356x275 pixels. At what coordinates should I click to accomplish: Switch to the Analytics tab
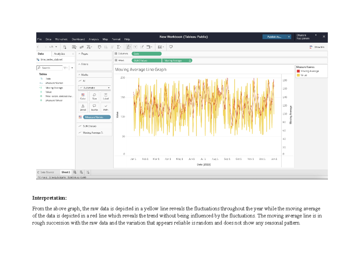(60, 54)
